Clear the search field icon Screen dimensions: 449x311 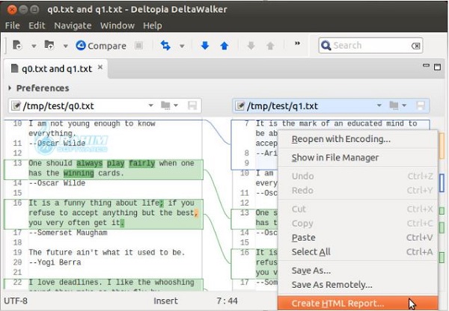point(415,46)
